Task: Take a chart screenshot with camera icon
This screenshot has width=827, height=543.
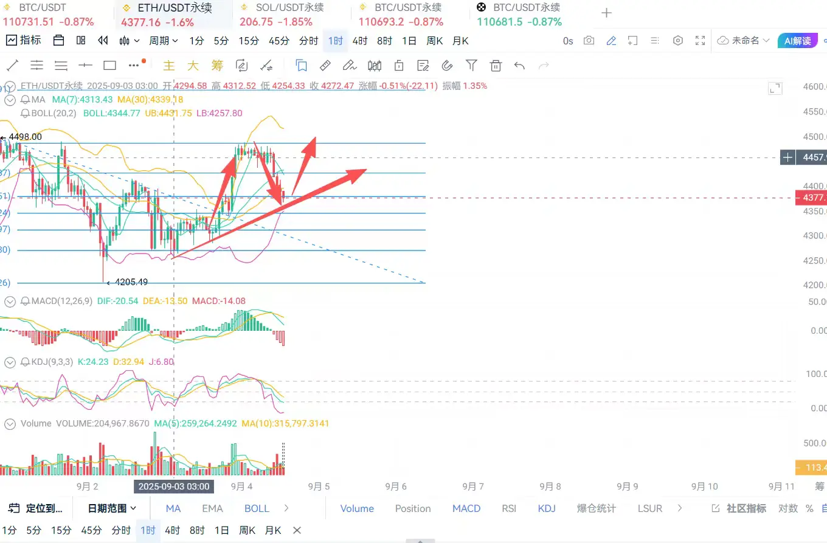Action: pos(589,41)
